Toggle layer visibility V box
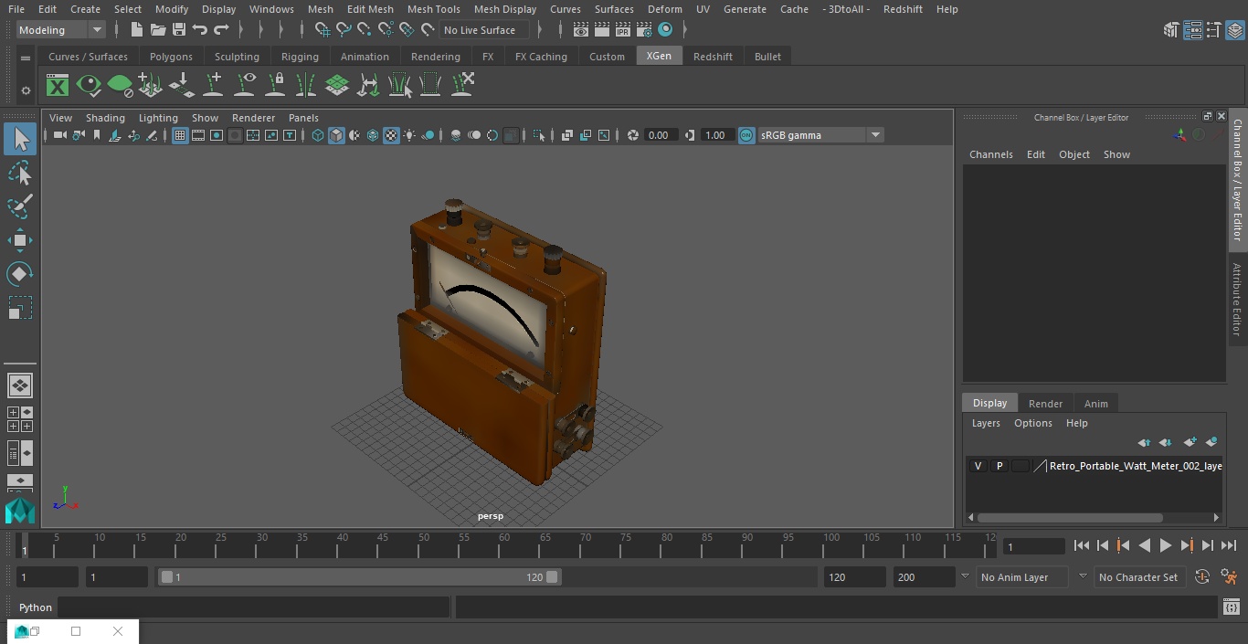1248x644 pixels. pyautogui.click(x=978, y=466)
